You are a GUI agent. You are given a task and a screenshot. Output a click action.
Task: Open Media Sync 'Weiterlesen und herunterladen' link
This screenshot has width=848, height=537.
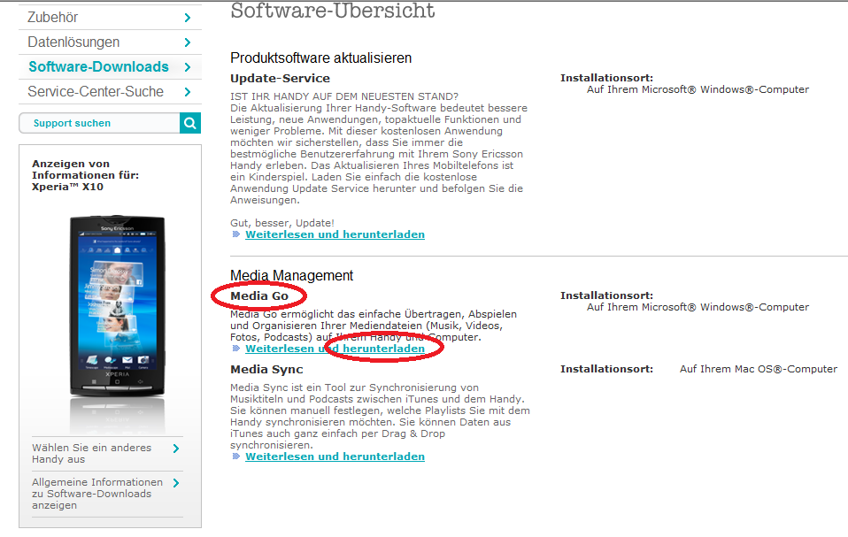coord(335,456)
